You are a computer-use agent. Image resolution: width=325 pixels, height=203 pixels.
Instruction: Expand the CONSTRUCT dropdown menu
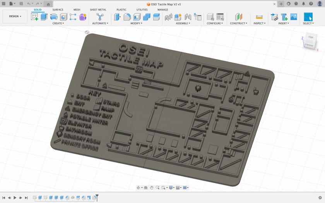[x=238, y=23]
